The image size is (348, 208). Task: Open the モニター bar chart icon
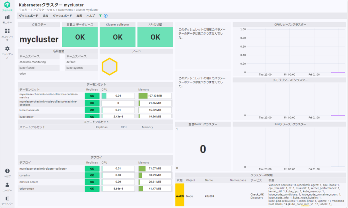tap(7, 17)
